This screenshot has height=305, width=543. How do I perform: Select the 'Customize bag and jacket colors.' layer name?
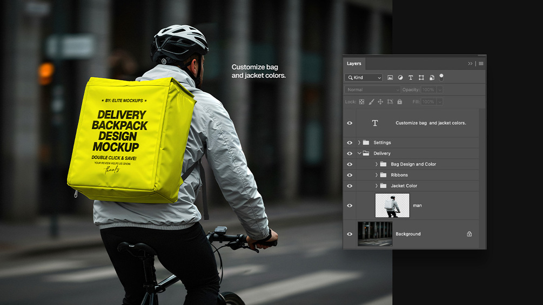click(431, 123)
